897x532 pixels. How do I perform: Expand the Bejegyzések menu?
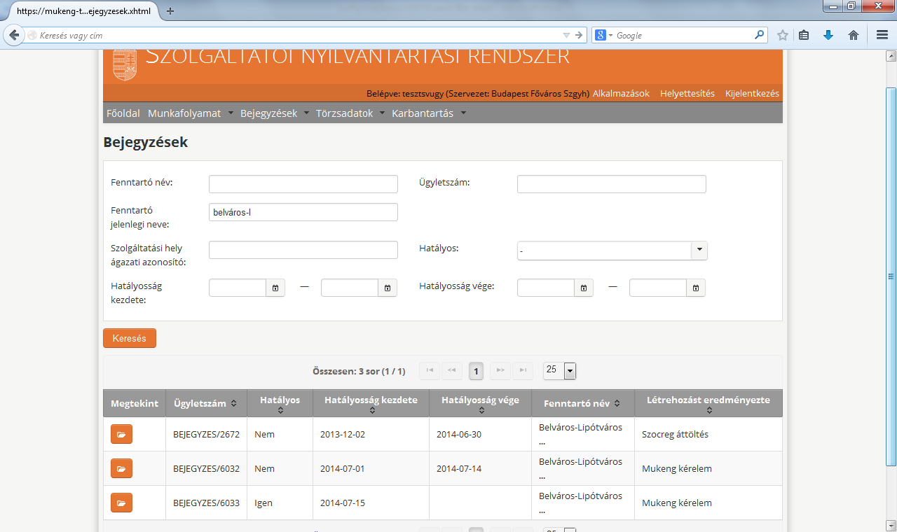(x=307, y=113)
